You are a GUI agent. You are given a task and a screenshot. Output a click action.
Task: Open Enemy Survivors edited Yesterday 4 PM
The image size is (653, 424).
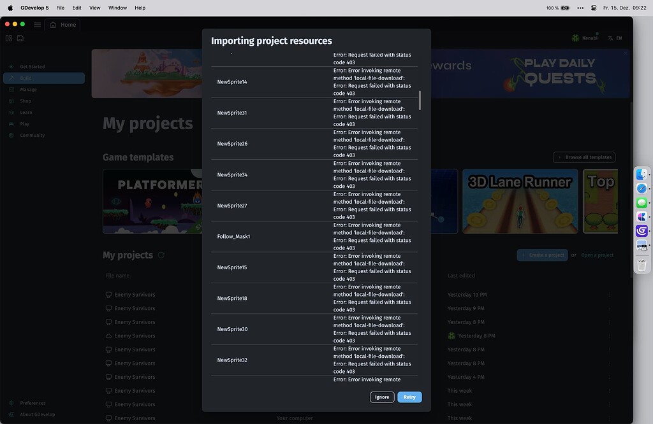click(x=135, y=377)
